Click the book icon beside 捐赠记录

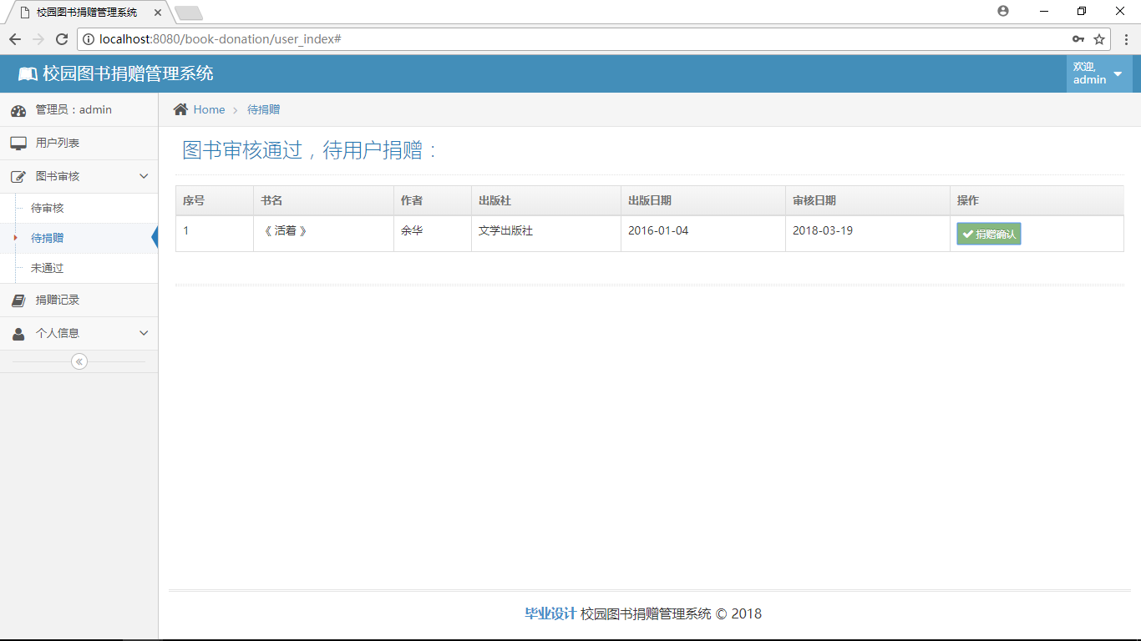coord(18,300)
